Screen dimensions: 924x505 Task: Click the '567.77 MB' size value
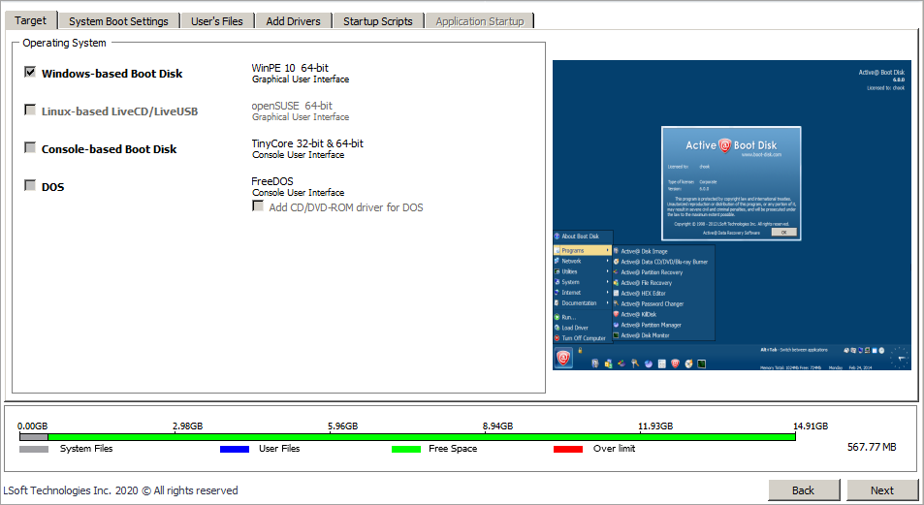(872, 447)
